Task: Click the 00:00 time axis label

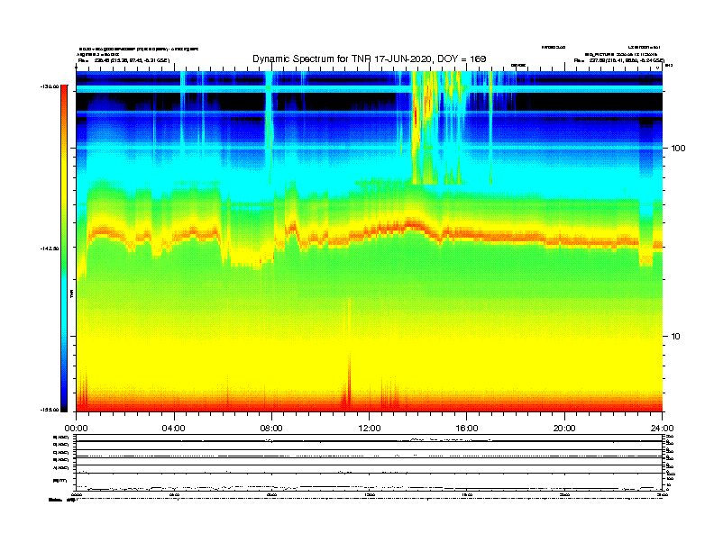Action: [x=76, y=429]
